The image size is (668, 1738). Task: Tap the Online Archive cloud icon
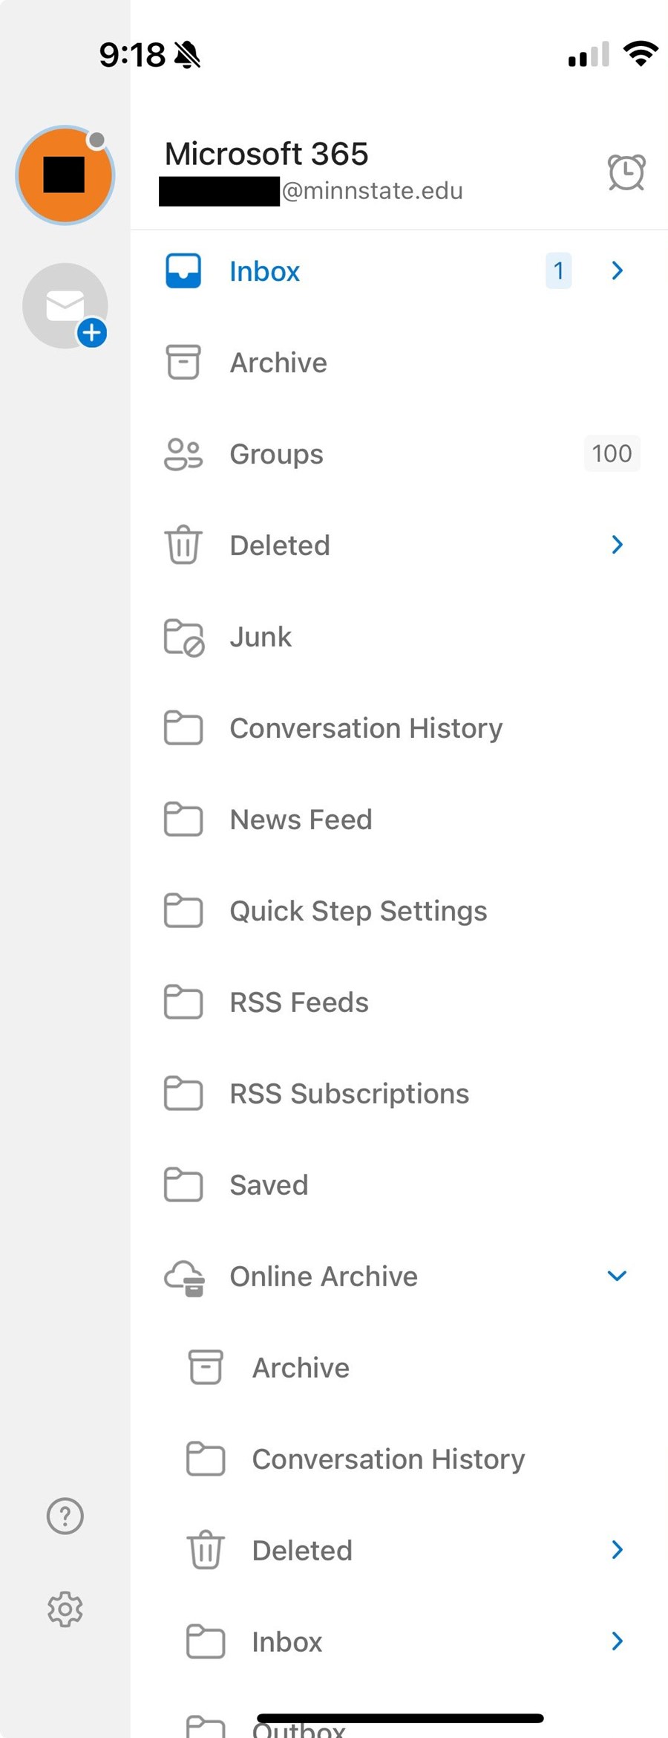coord(184,1277)
